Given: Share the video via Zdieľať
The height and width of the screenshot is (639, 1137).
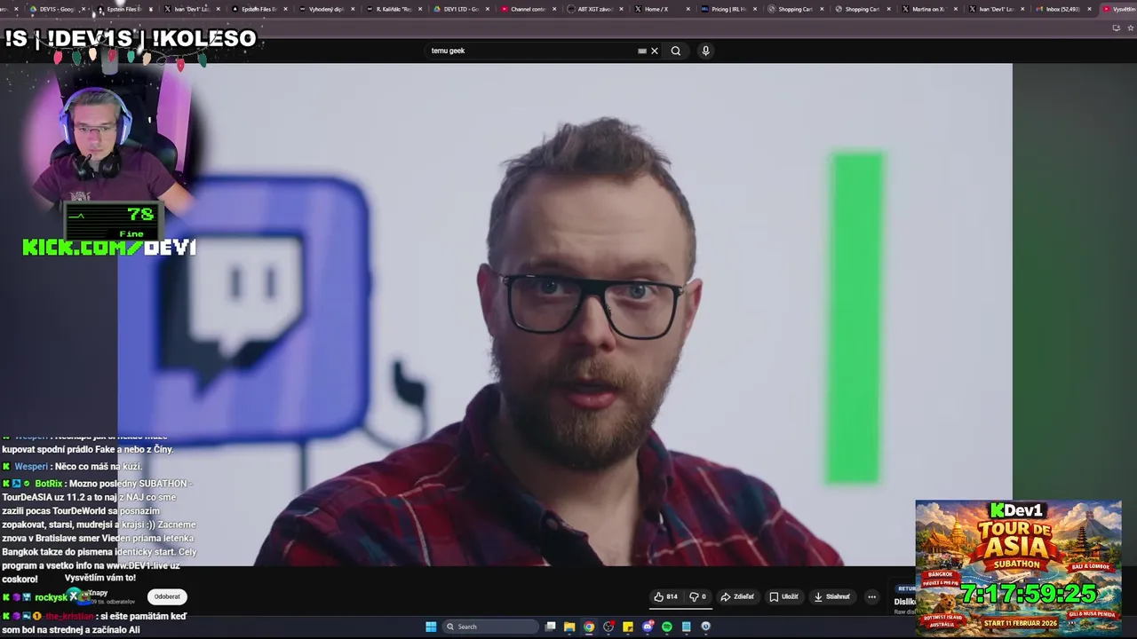Looking at the screenshot, I should pos(737,596).
